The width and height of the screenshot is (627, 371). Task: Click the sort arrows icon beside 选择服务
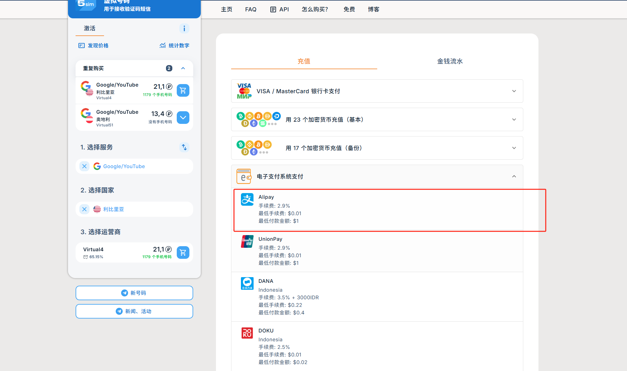click(x=184, y=147)
